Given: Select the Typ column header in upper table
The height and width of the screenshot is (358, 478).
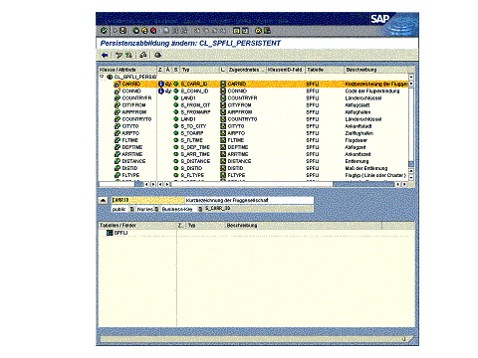Looking at the screenshot, I should tap(199, 70).
